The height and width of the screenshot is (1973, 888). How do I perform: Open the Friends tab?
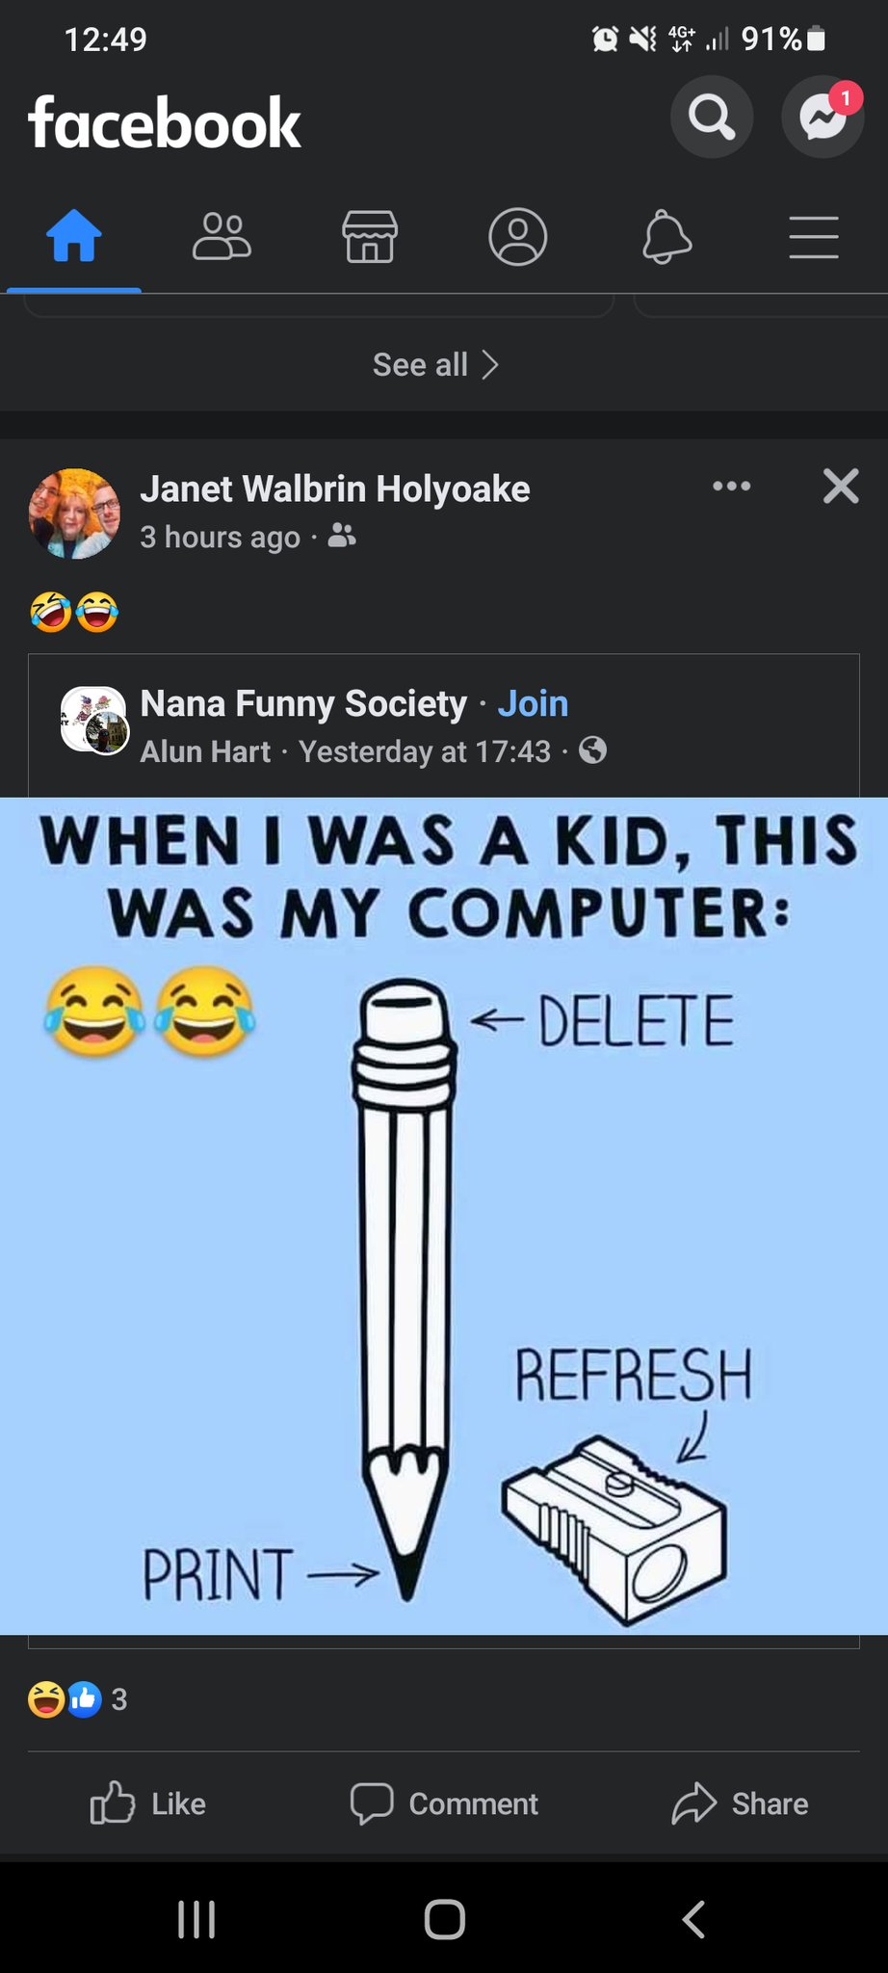(x=222, y=237)
